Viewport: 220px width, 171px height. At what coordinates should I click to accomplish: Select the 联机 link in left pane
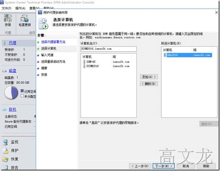click(12, 110)
